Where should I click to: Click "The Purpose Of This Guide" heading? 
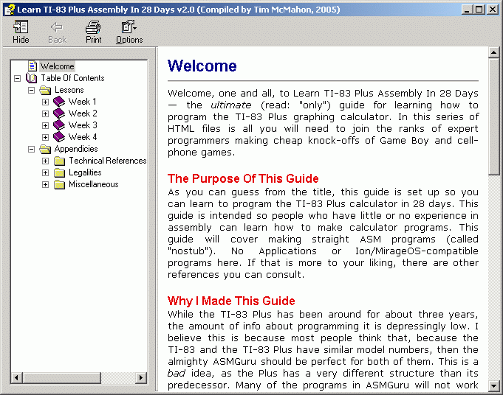click(243, 178)
